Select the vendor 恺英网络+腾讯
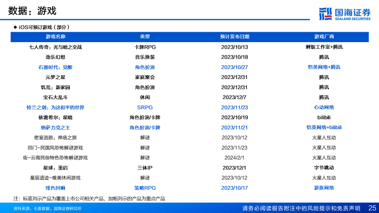Screen dimensions: 379x213 click(x=324, y=67)
